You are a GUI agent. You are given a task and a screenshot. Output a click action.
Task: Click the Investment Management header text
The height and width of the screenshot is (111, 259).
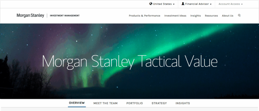pyautogui.click(x=64, y=16)
